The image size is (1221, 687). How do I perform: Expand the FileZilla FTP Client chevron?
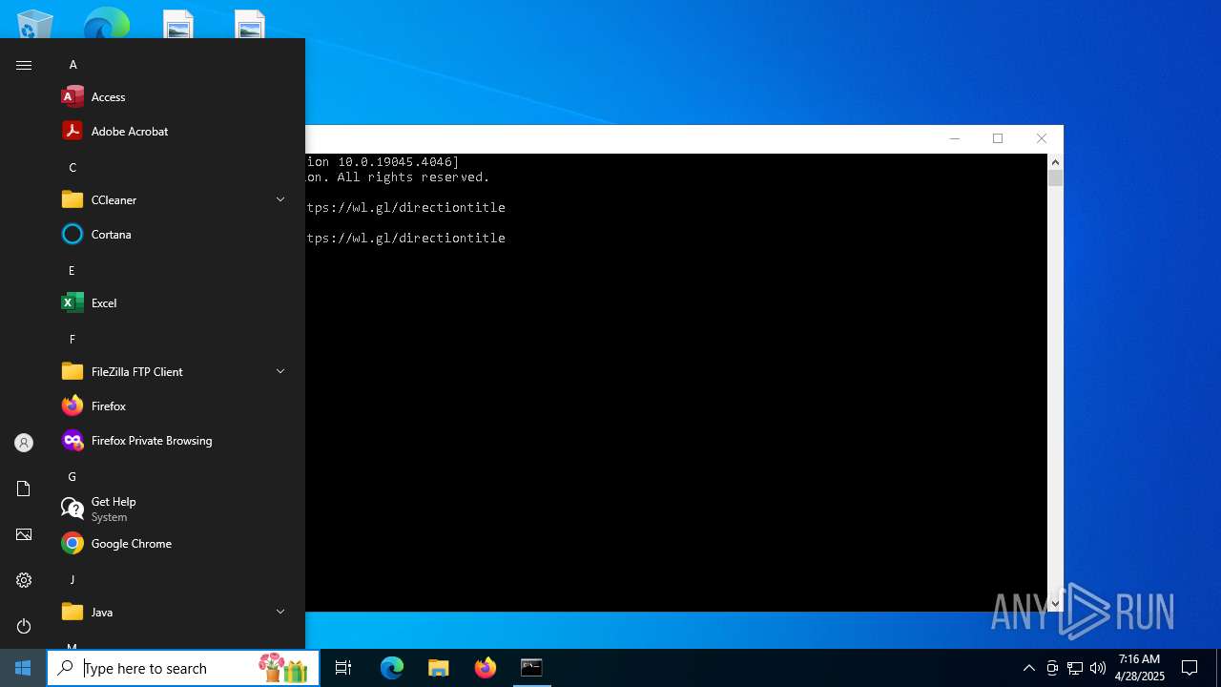280,371
